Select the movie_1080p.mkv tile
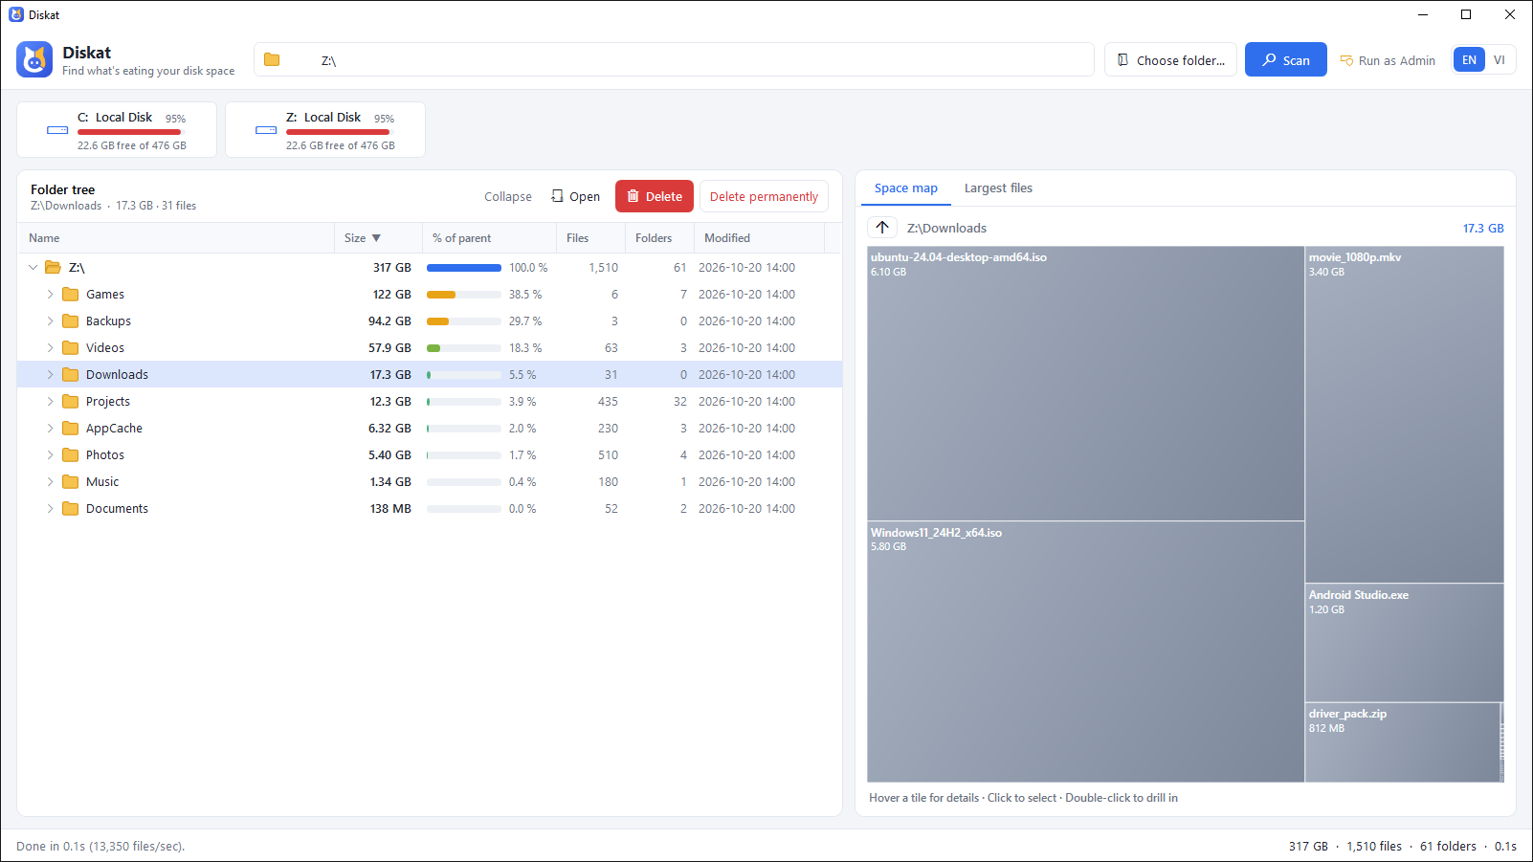Image resolution: width=1533 pixels, height=862 pixels. [1404, 414]
